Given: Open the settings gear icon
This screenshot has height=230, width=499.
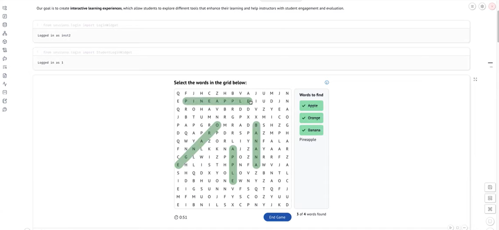Looking at the screenshot, I should pyautogui.click(x=482, y=6).
